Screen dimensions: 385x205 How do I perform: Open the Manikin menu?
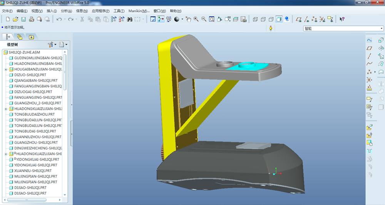[x=139, y=11]
